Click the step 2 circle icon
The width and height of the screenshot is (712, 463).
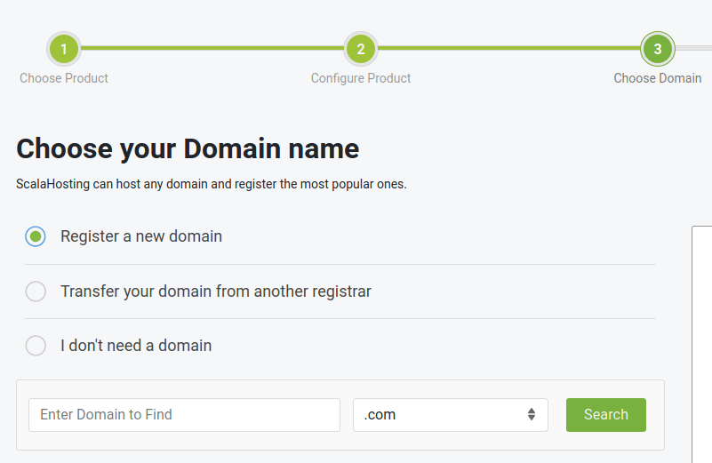361,49
